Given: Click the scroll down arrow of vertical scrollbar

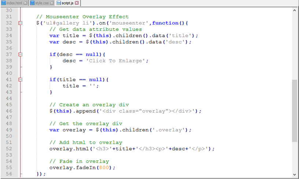Looking at the screenshot, I should coord(295,175).
